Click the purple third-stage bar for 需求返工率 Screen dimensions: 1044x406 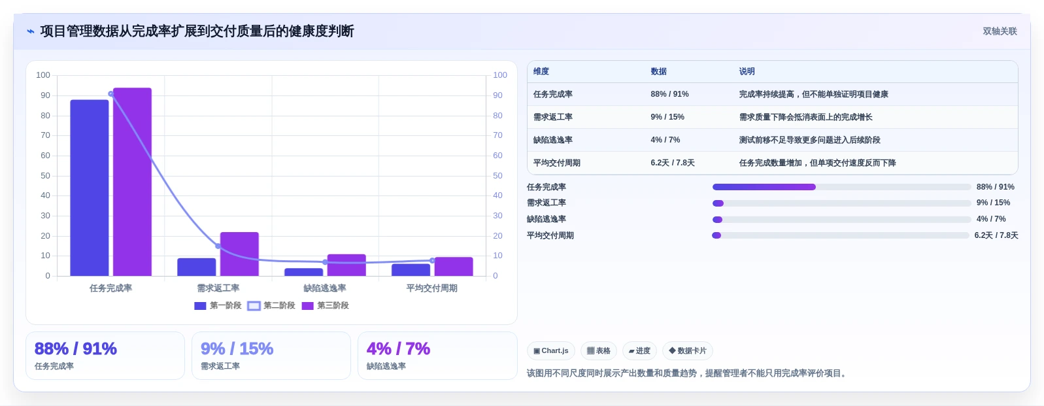click(239, 254)
